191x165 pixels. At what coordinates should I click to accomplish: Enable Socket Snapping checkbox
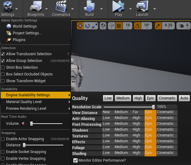click(3, 152)
